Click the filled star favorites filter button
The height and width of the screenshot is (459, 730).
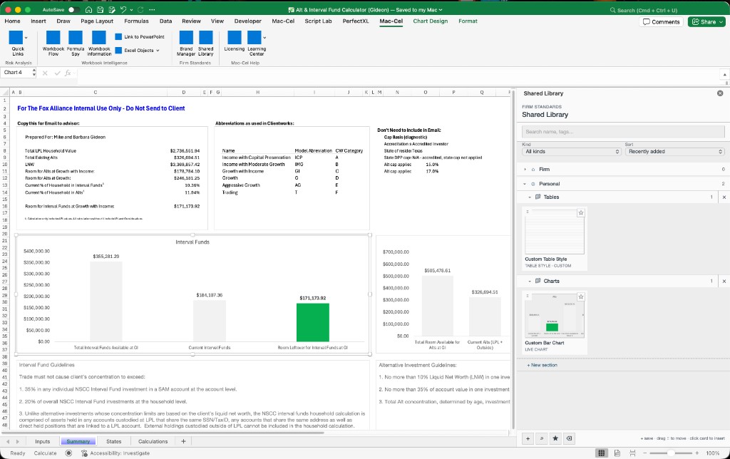tap(555, 438)
